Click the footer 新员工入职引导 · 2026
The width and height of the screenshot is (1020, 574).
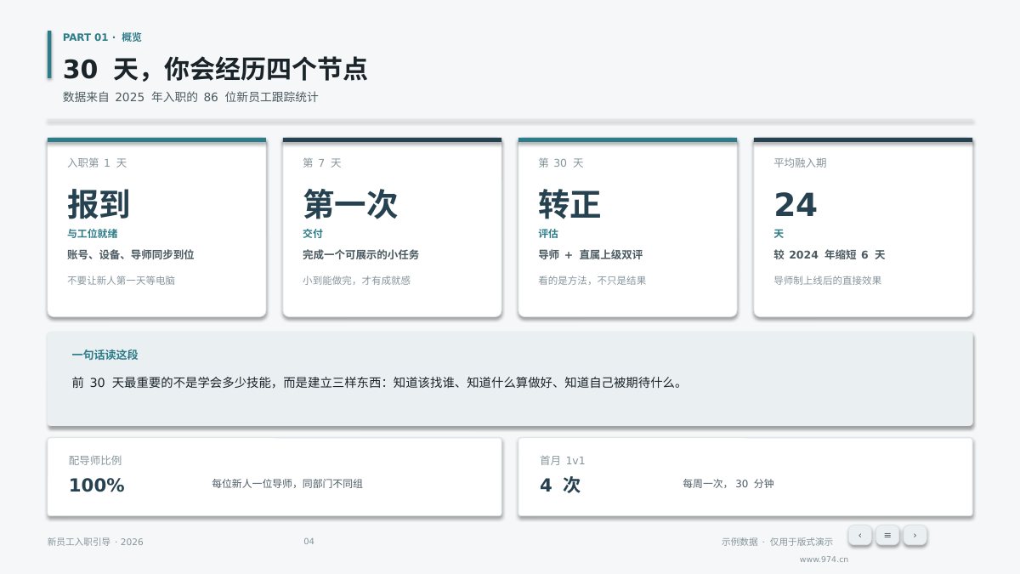click(95, 542)
